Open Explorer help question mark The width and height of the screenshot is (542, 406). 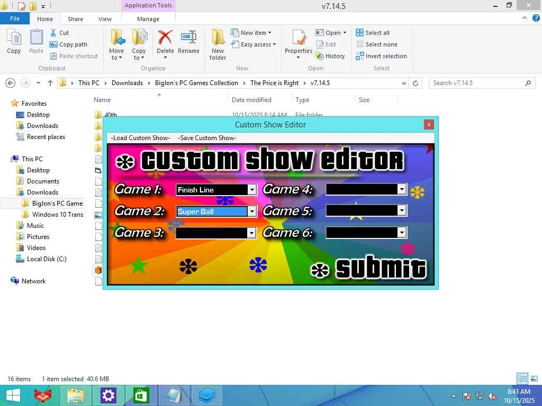(x=536, y=19)
